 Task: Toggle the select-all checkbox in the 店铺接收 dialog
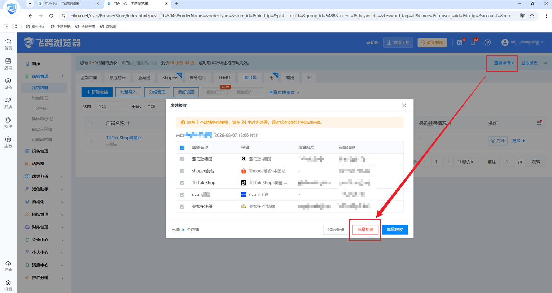point(182,147)
